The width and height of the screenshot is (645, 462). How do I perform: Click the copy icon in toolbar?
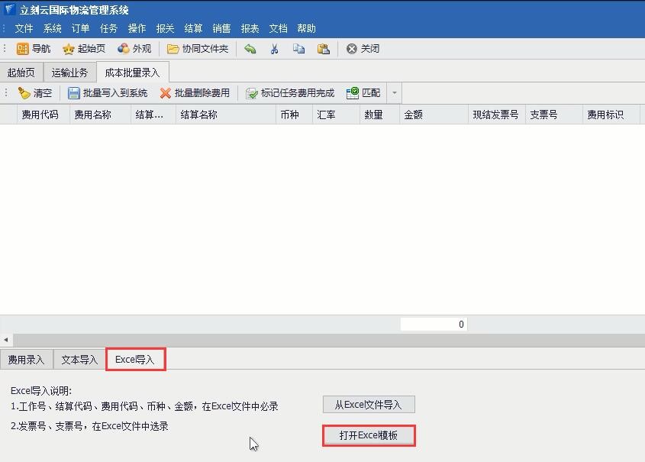pyautogui.click(x=298, y=49)
